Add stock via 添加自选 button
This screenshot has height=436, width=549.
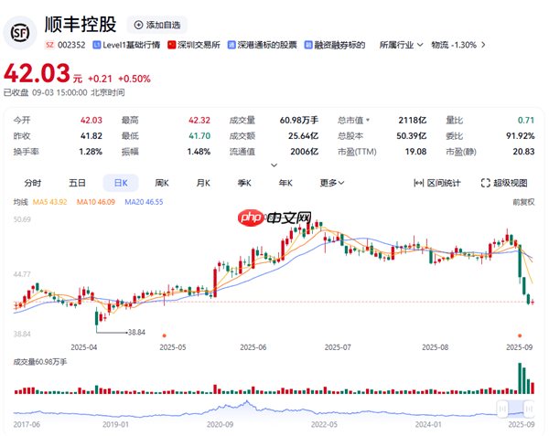click(156, 25)
